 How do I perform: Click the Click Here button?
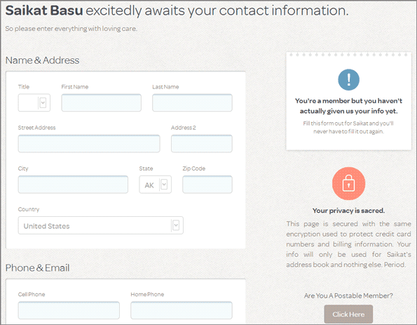[x=348, y=314]
